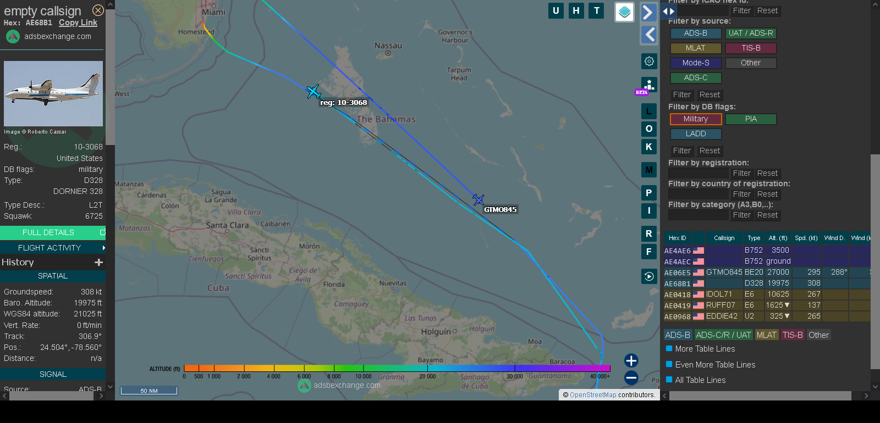
Task: Toggle the Military DB flag filter
Action: tap(696, 119)
